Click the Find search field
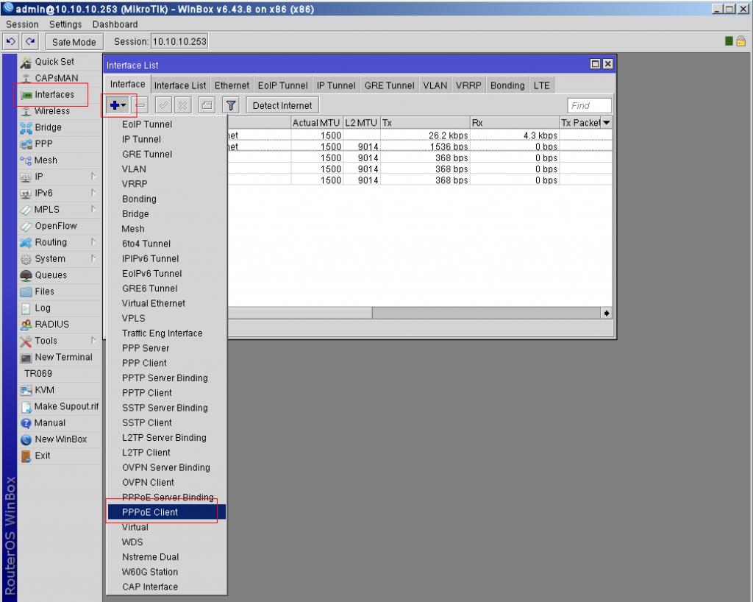This screenshot has width=753, height=602. [x=589, y=106]
